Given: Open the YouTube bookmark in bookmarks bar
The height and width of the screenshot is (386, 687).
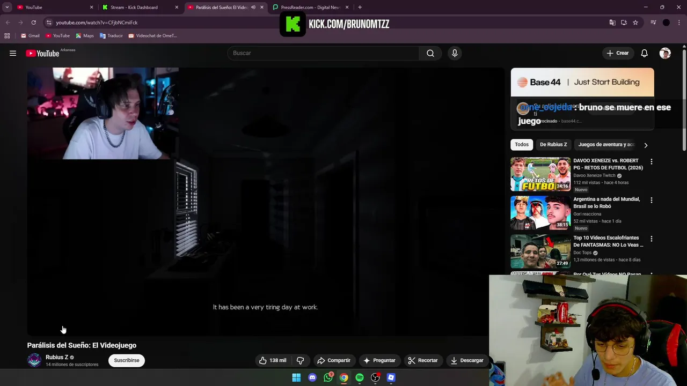Looking at the screenshot, I should pyautogui.click(x=57, y=35).
